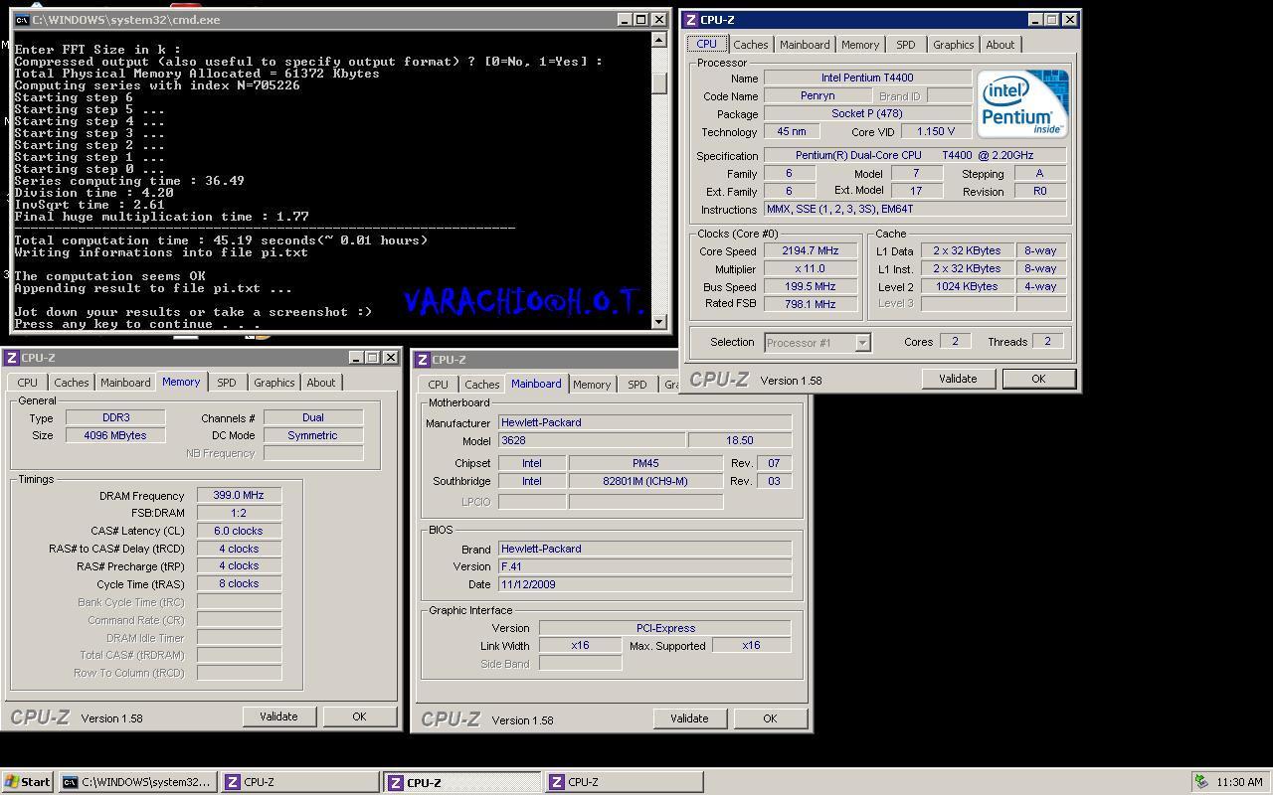Viewport: 1273px width, 795px height.
Task: Click the FSB:DRAM ratio 1:2
Action: click(239, 513)
